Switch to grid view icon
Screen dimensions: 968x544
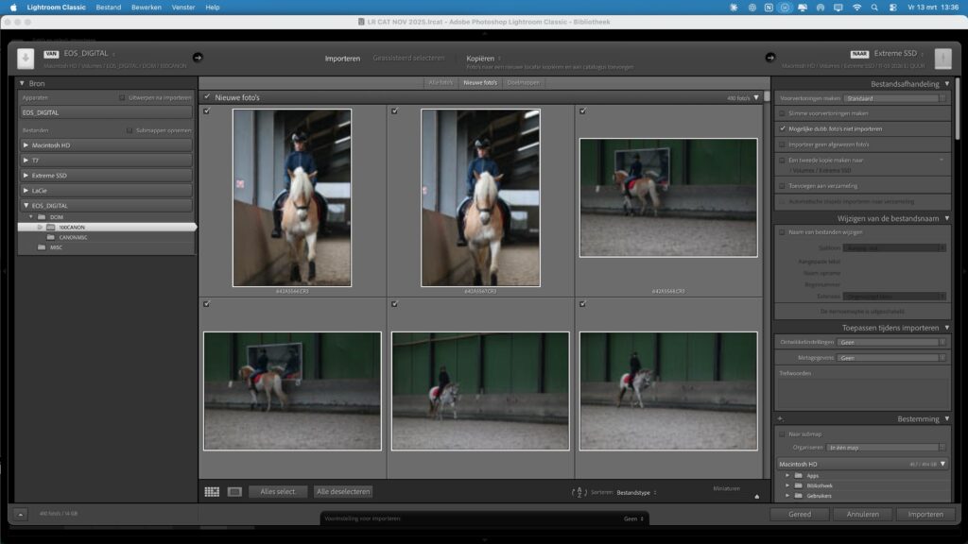[212, 492]
